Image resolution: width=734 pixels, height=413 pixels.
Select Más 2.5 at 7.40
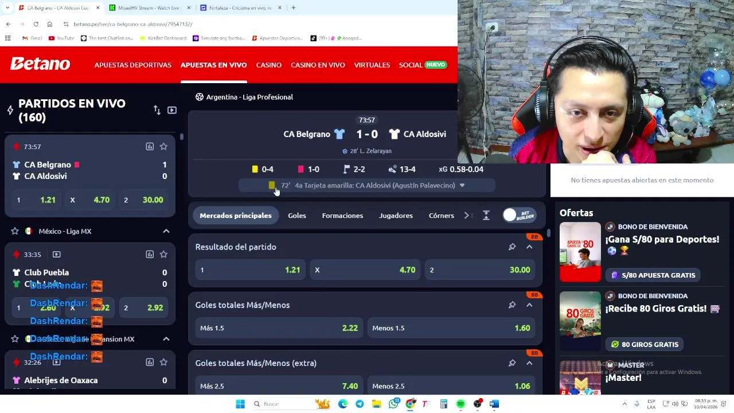279,386
